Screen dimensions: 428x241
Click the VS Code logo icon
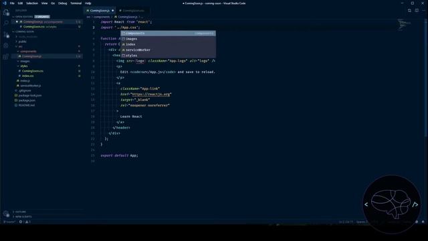(x=5, y=3)
